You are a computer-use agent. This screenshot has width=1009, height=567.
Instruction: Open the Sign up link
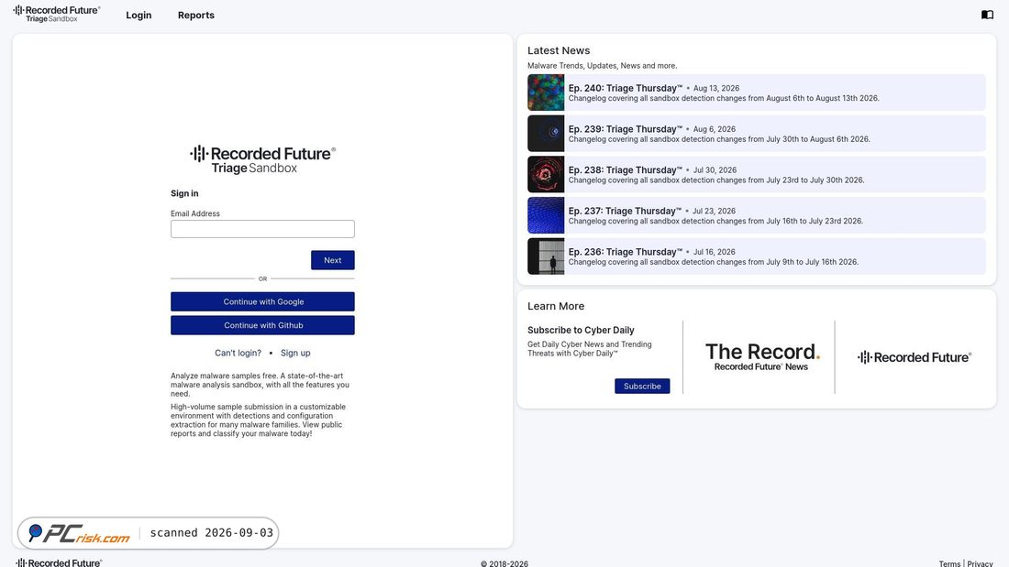(295, 353)
